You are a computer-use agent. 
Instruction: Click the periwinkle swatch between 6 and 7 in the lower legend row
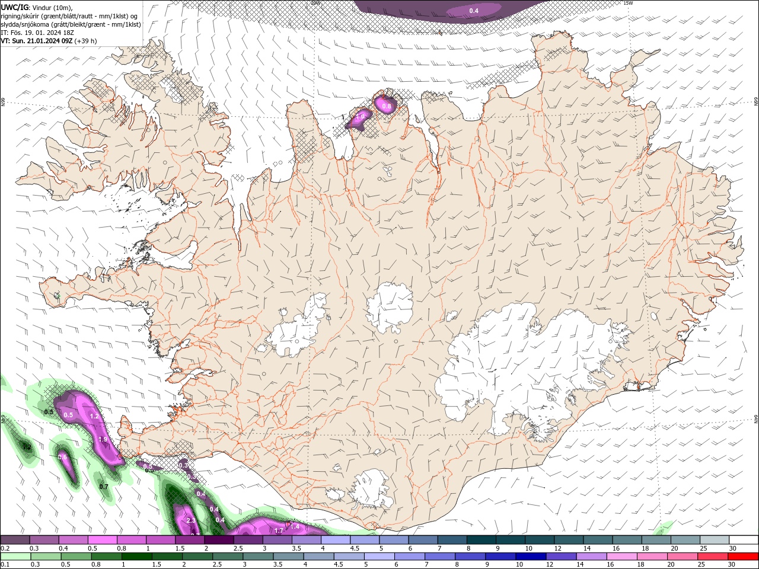click(409, 557)
